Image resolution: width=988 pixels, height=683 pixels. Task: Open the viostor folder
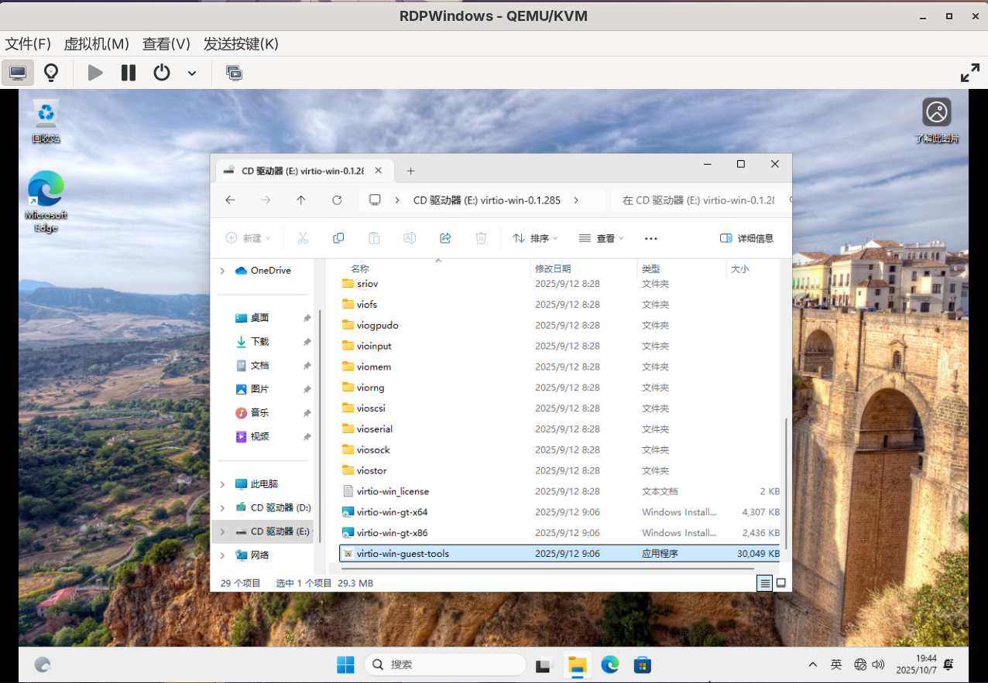(372, 470)
